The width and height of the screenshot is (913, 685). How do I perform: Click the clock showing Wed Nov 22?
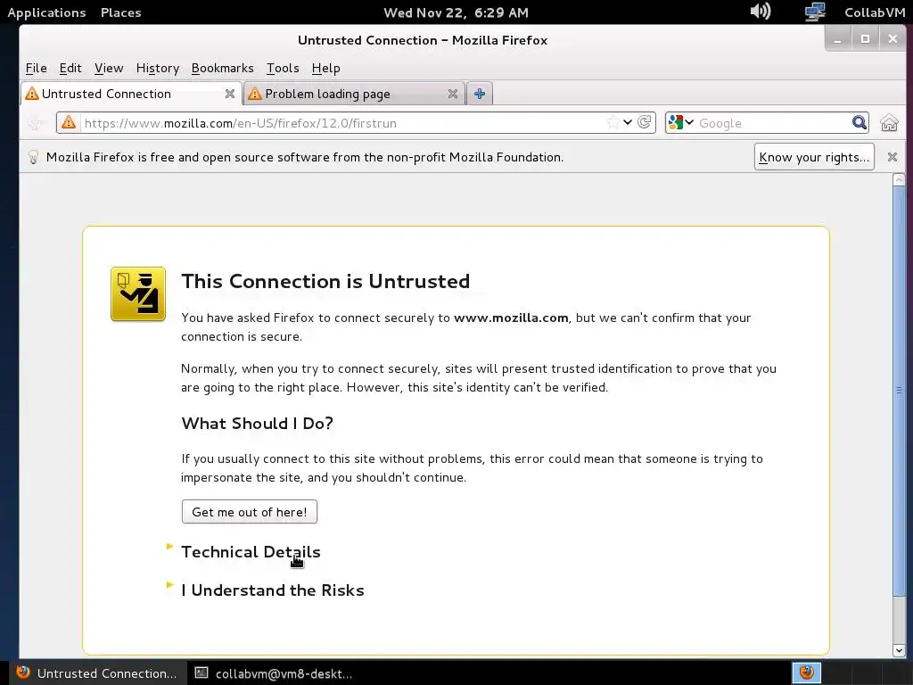(456, 12)
